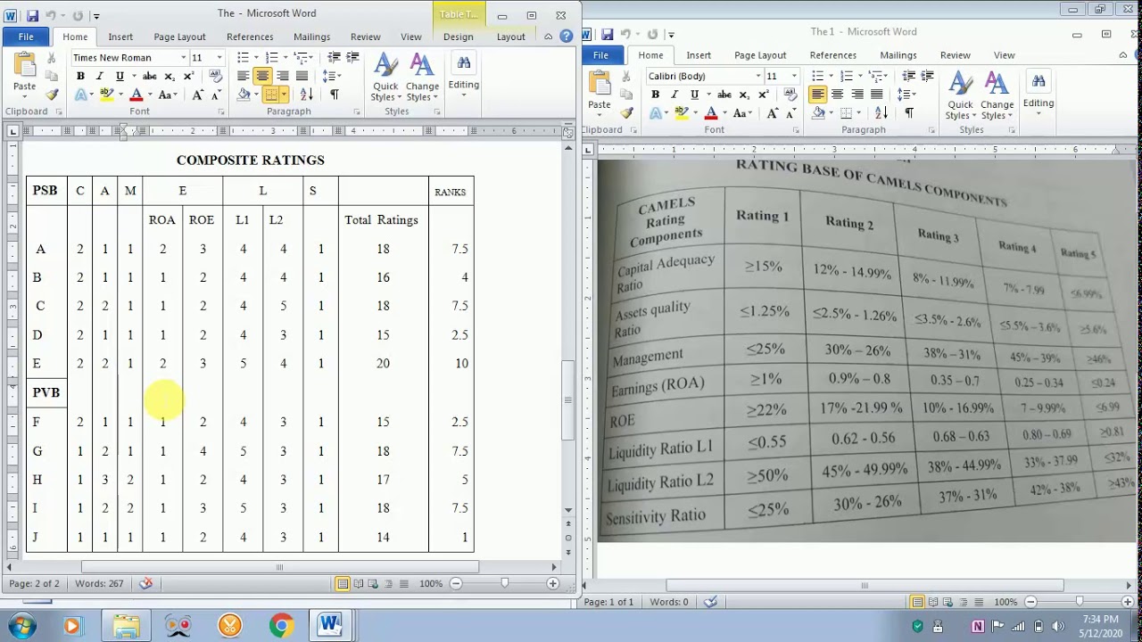This screenshot has height=642, width=1142.
Task: Toggle Align Left in The1 window
Action: coord(817,95)
